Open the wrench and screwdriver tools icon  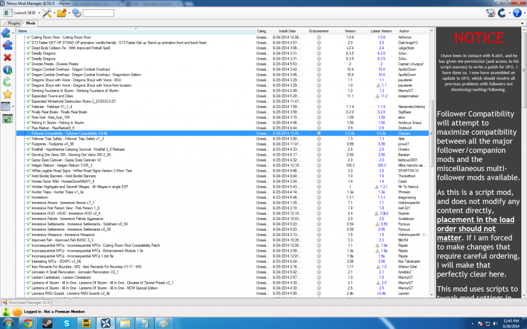[45, 13]
